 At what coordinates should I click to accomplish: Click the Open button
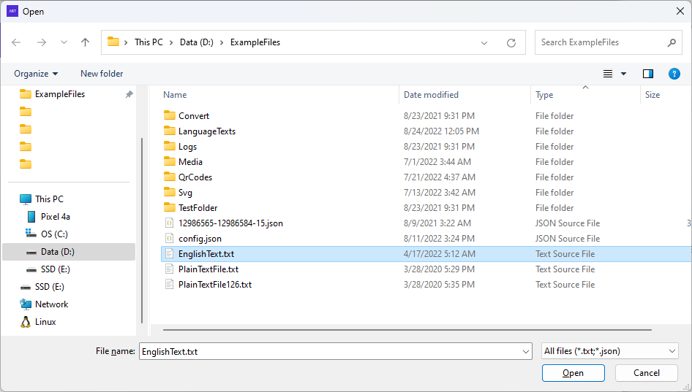[x=573, y=373]
